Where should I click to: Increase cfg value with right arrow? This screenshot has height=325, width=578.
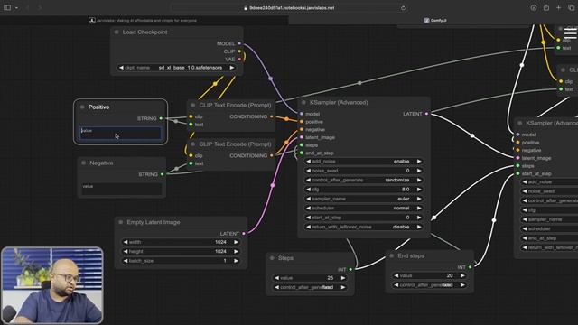pyautogui.click(x=419, y=190)
